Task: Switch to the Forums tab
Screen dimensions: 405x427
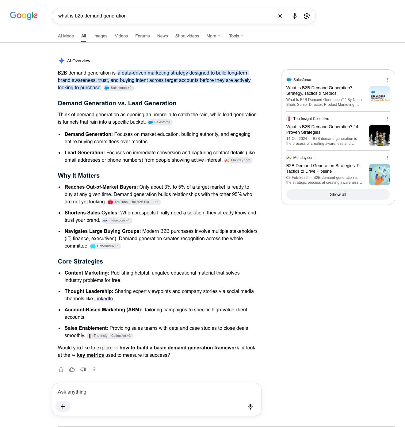Action: coord(143,36)
